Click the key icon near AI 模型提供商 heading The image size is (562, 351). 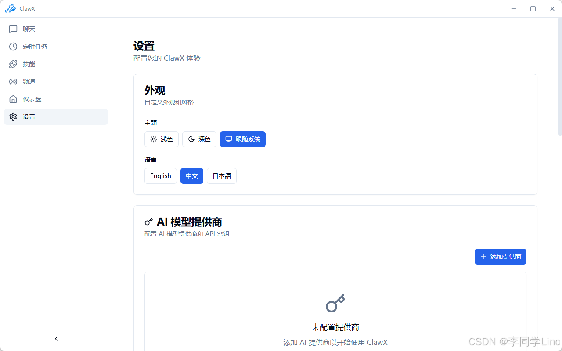point(148,222)
